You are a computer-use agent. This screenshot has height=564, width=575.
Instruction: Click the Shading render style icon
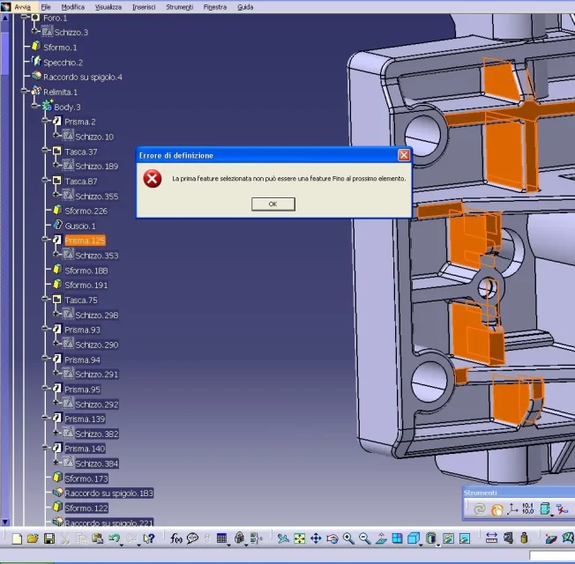tap(431, 538)
